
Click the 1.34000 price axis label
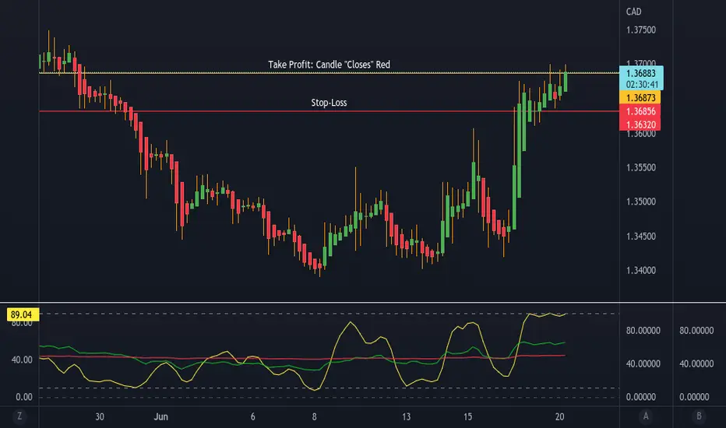(641, 270)
